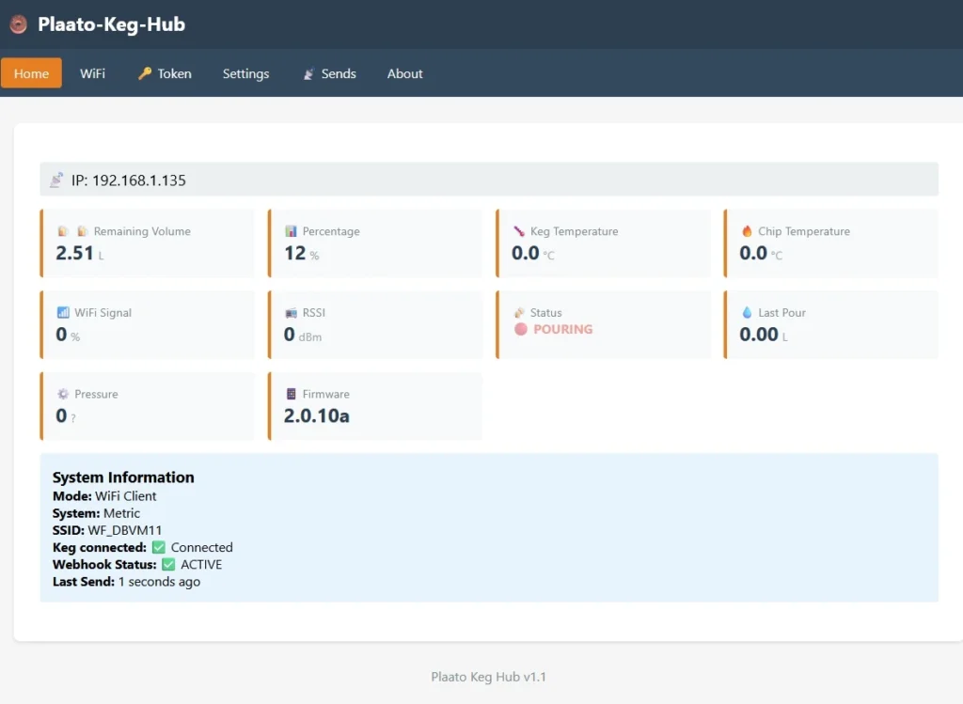Switch to the WiFi tab
963x704 pixels.
[92, 73]
